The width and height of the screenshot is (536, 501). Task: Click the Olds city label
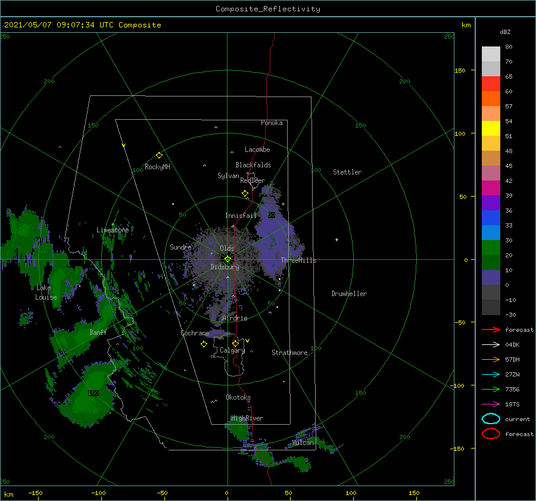[x=227, y=248]
